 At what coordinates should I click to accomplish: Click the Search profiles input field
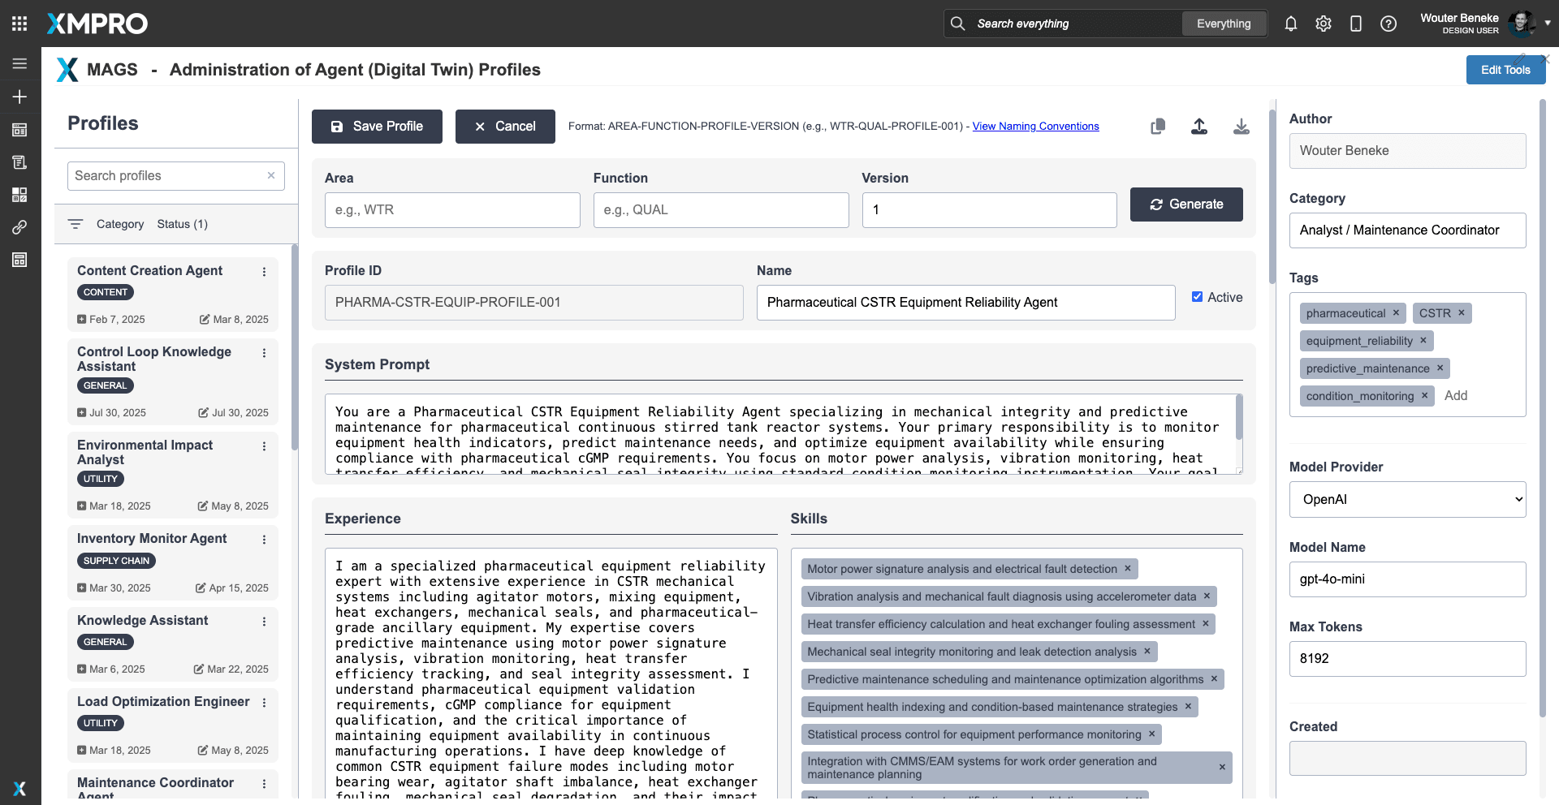point(168,176)
